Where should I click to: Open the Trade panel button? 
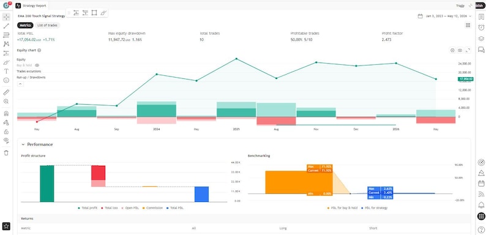(x=460, y=6)
